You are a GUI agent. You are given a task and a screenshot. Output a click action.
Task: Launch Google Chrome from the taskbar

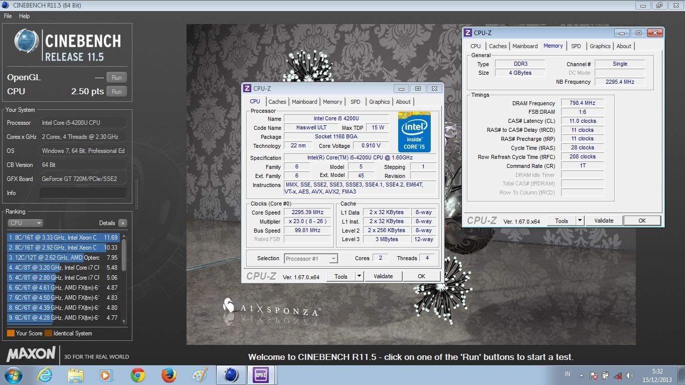(x=137, y=375)
